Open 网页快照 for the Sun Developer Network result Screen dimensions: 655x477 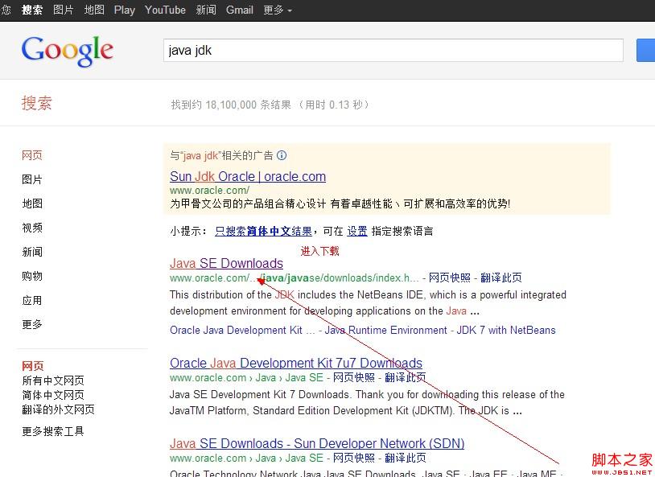pos(354,458)
